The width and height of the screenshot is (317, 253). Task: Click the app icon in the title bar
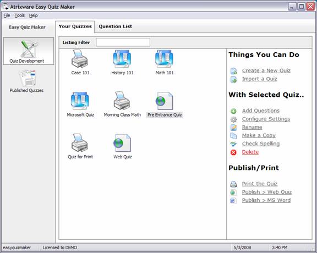(x=6, y=7)
